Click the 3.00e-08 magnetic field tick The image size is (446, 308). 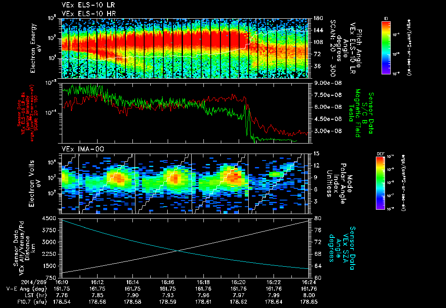[x=328, y=131]
